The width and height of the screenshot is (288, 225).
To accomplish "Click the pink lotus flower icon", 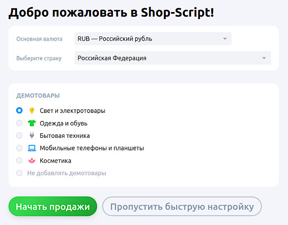I will [31, 161].
